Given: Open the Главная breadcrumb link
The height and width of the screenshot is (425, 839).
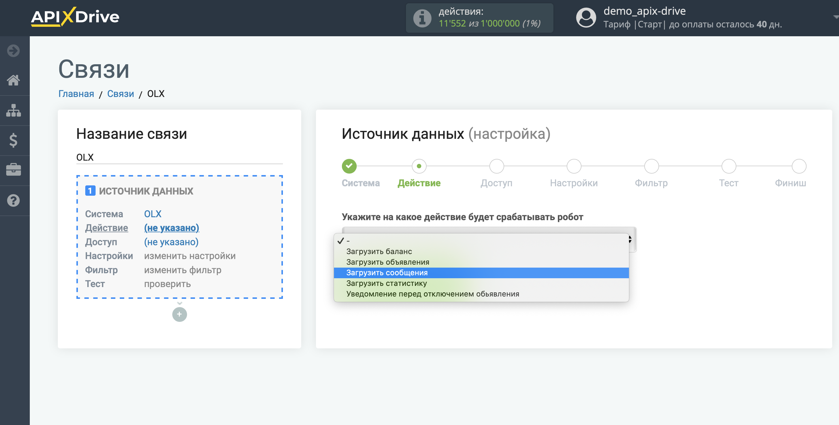Looking at the screenshot, I should [76, 94].
